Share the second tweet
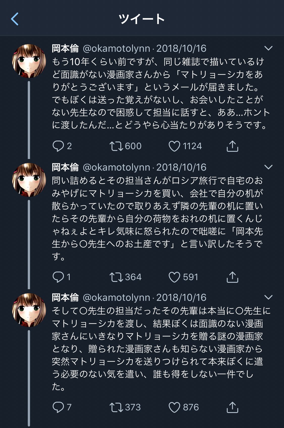 pyautogui.click(x=232, y=277)
